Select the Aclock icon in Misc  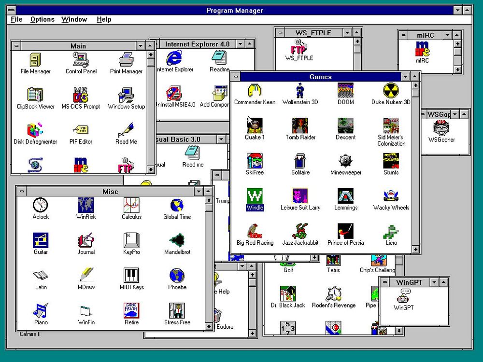[x=41, y=205]
